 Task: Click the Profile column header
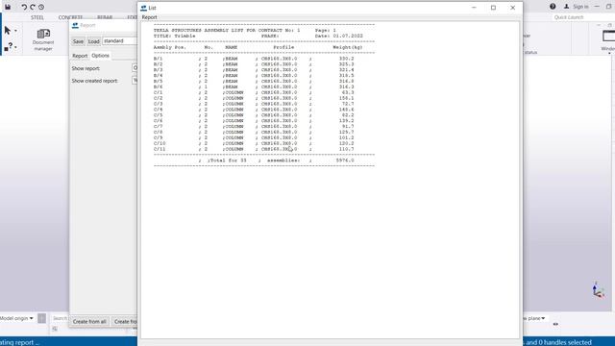pyautogui.click(x=283, y=47)
